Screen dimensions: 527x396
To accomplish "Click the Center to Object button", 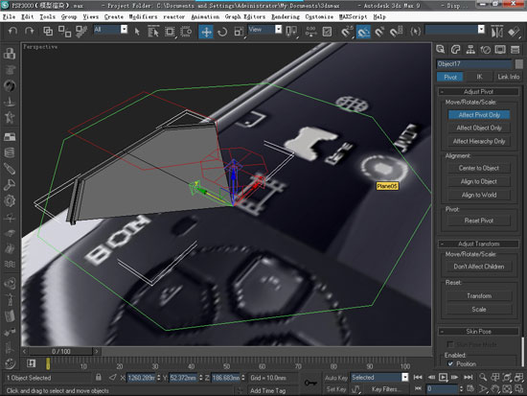I will pyautogui.click(x=479, y=168).
